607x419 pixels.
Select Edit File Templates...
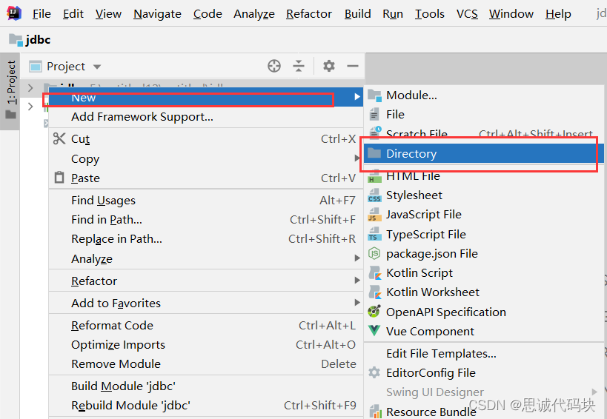point(484,354)
